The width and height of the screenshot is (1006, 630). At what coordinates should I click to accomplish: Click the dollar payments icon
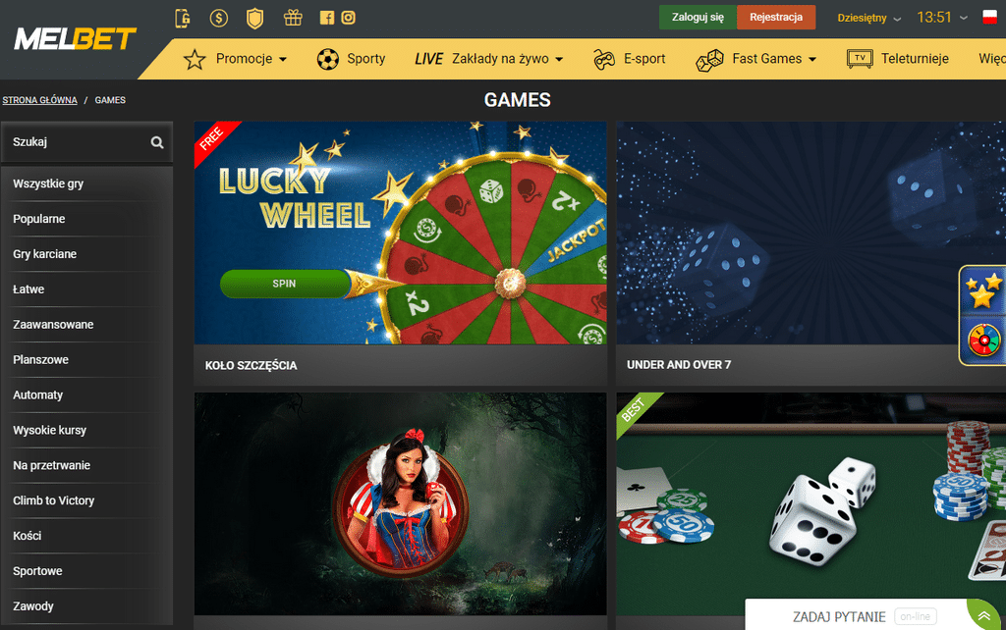click(x=219, y=18)
